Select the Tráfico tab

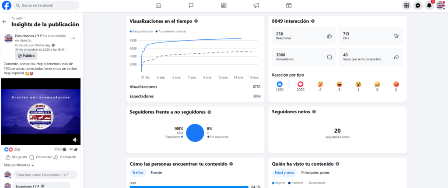138,173
